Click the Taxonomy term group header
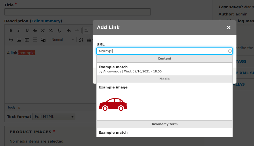Screen dimensions: 254x146 [x=165, y=124]
